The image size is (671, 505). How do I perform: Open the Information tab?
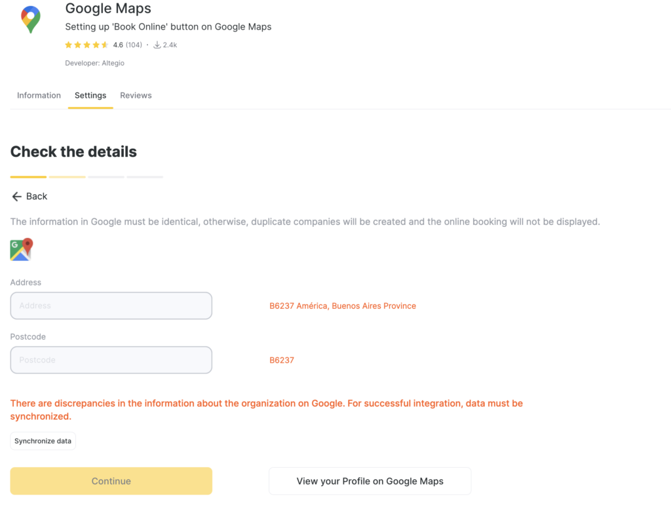click(39, 96)
